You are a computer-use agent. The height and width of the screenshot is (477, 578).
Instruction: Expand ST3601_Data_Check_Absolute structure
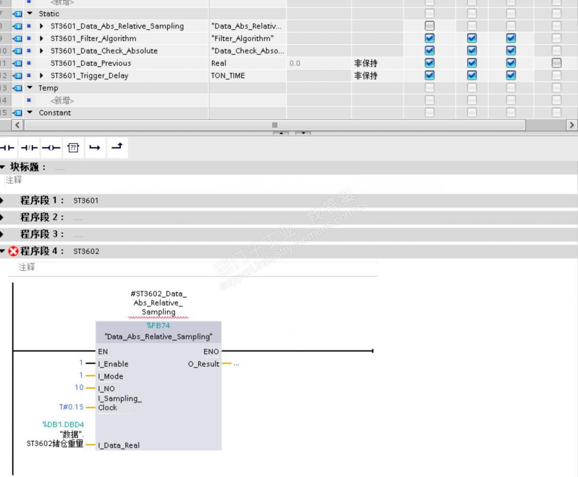pos(42,51)
